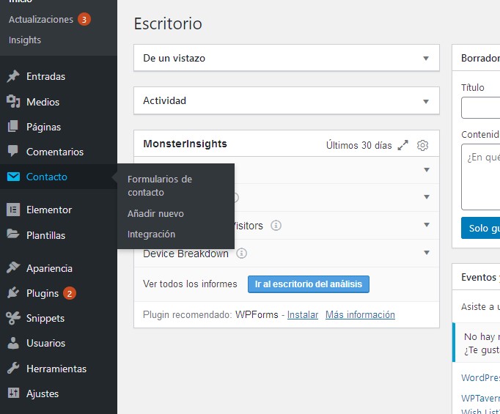Click the Páginas pages icon
This screenshot has width=500, height=414.
coord(13,127)
